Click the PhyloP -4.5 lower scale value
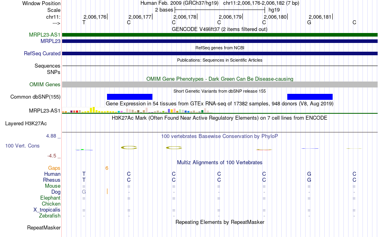378x237 pixels. (x=52, y=156)
